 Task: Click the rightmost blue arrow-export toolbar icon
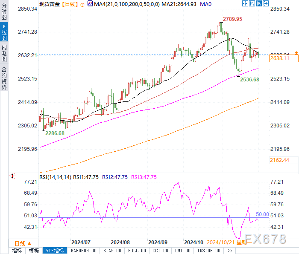pyautogui.click(x=266, y=3)
